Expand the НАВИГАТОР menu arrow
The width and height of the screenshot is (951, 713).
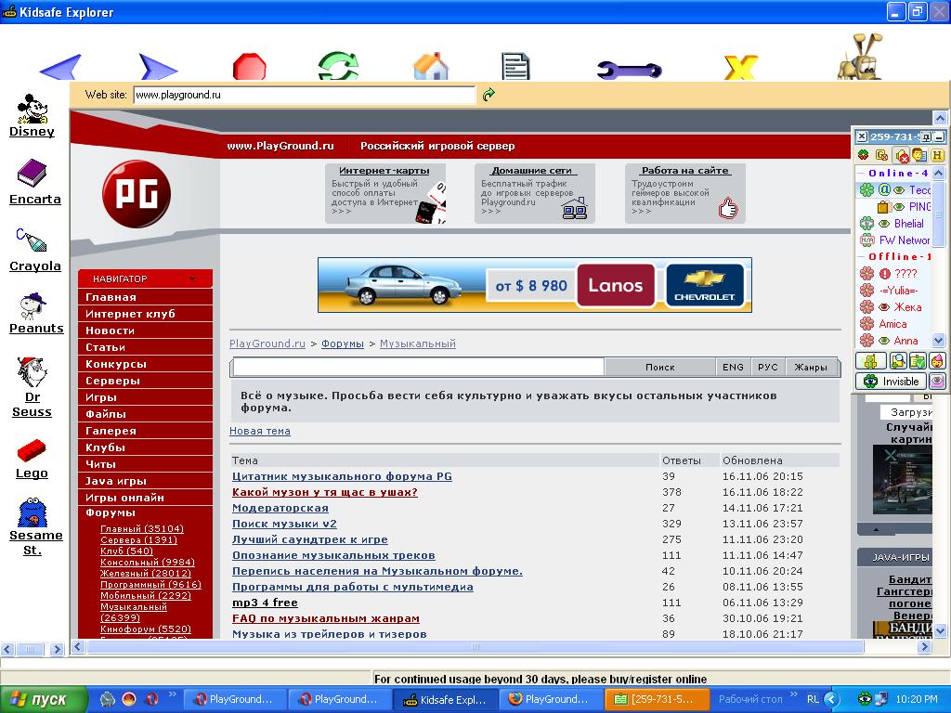coord(192,279)
